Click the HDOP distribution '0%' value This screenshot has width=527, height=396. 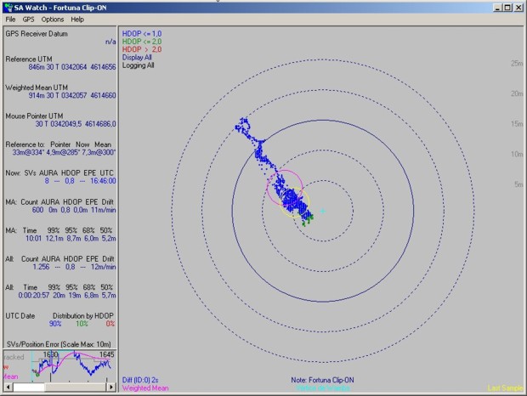point(110,324)
